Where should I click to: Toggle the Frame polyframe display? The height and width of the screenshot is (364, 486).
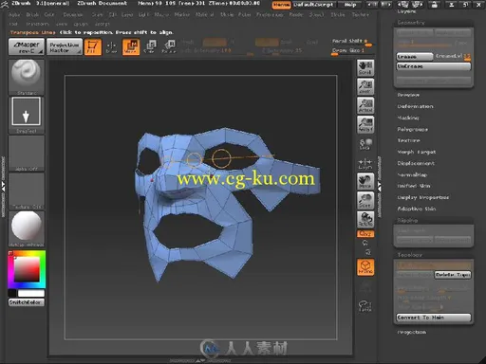coord(365,267)
